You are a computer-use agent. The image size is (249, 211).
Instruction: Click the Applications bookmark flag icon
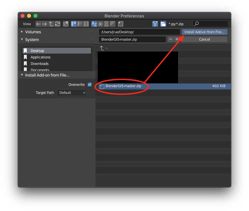(x=25, y=57)
